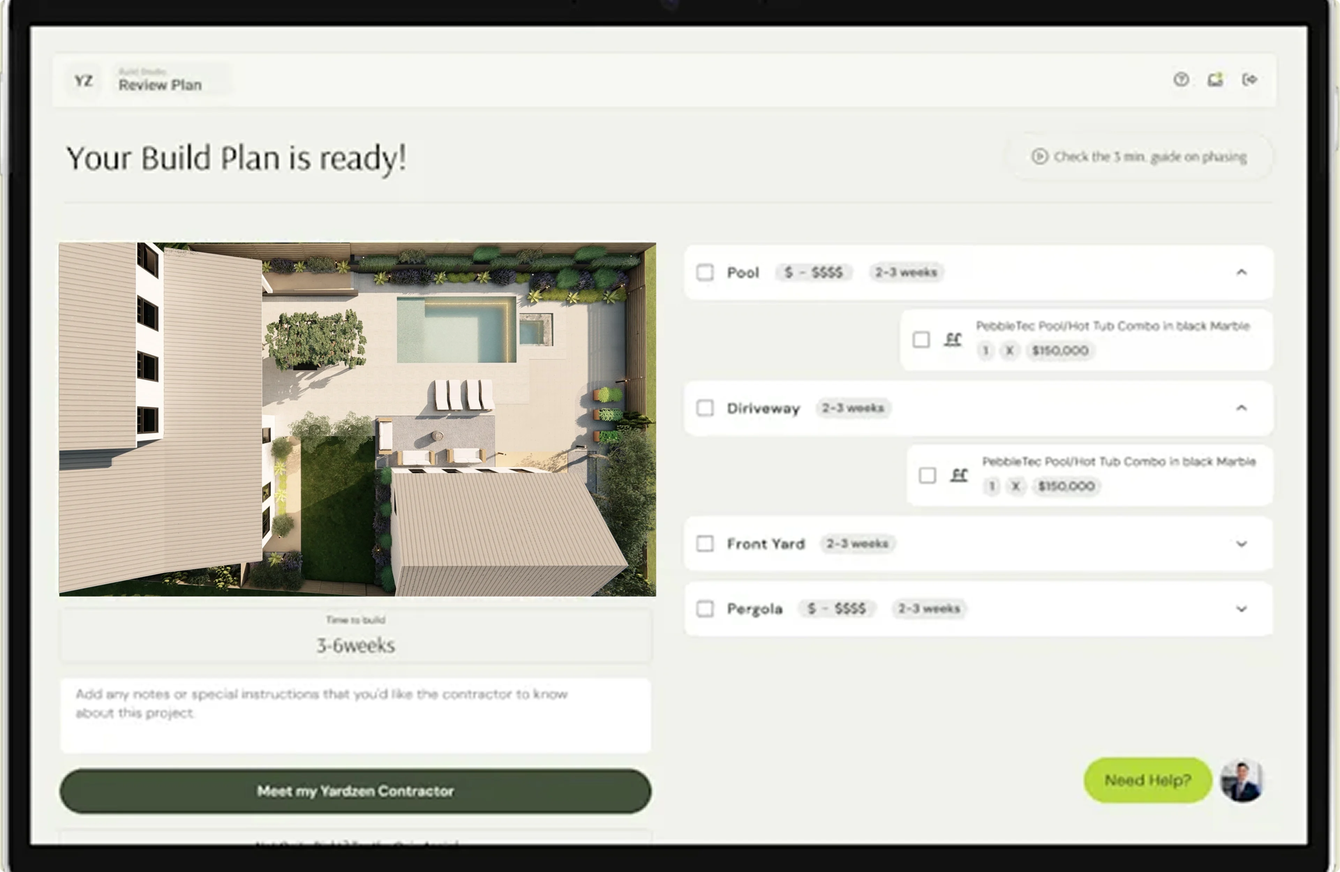Click the Pergola price range '$ - $$$$' chip
The image size is (1340, 872).
(x=837, y=609)
